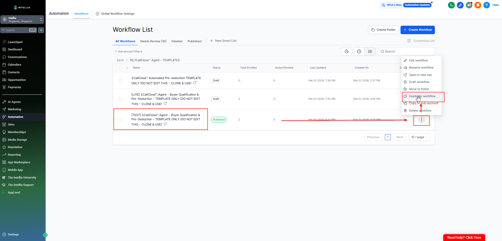Viewport: 502px width, 241px height.
Task: Open AI Agents from the sidebar
Action: tap(14, 102)
